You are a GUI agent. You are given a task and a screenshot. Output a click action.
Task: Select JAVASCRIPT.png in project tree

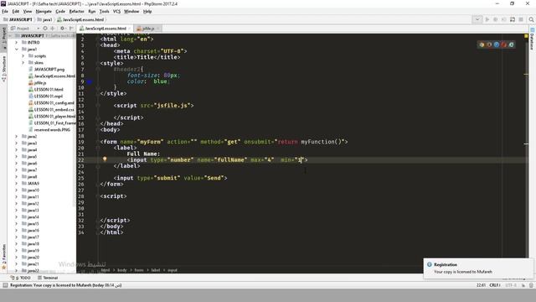pos(49,69)
